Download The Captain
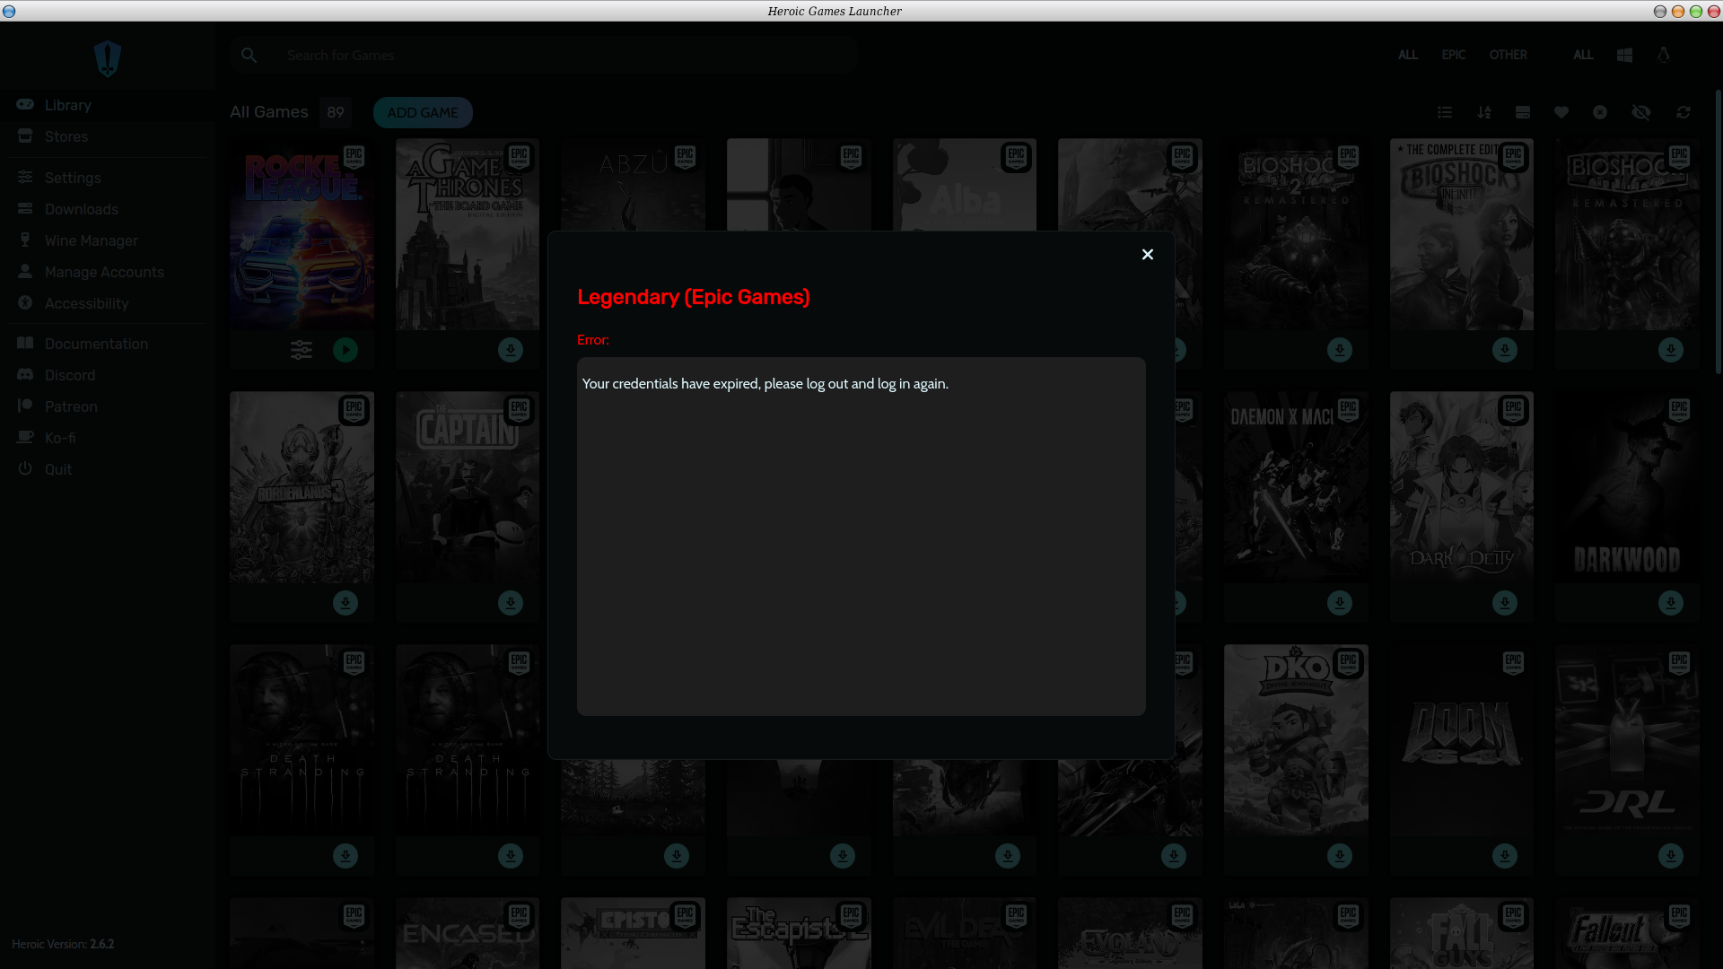Image resolution: width=1723 pixels, height=969 pixels. pos(511,603)
